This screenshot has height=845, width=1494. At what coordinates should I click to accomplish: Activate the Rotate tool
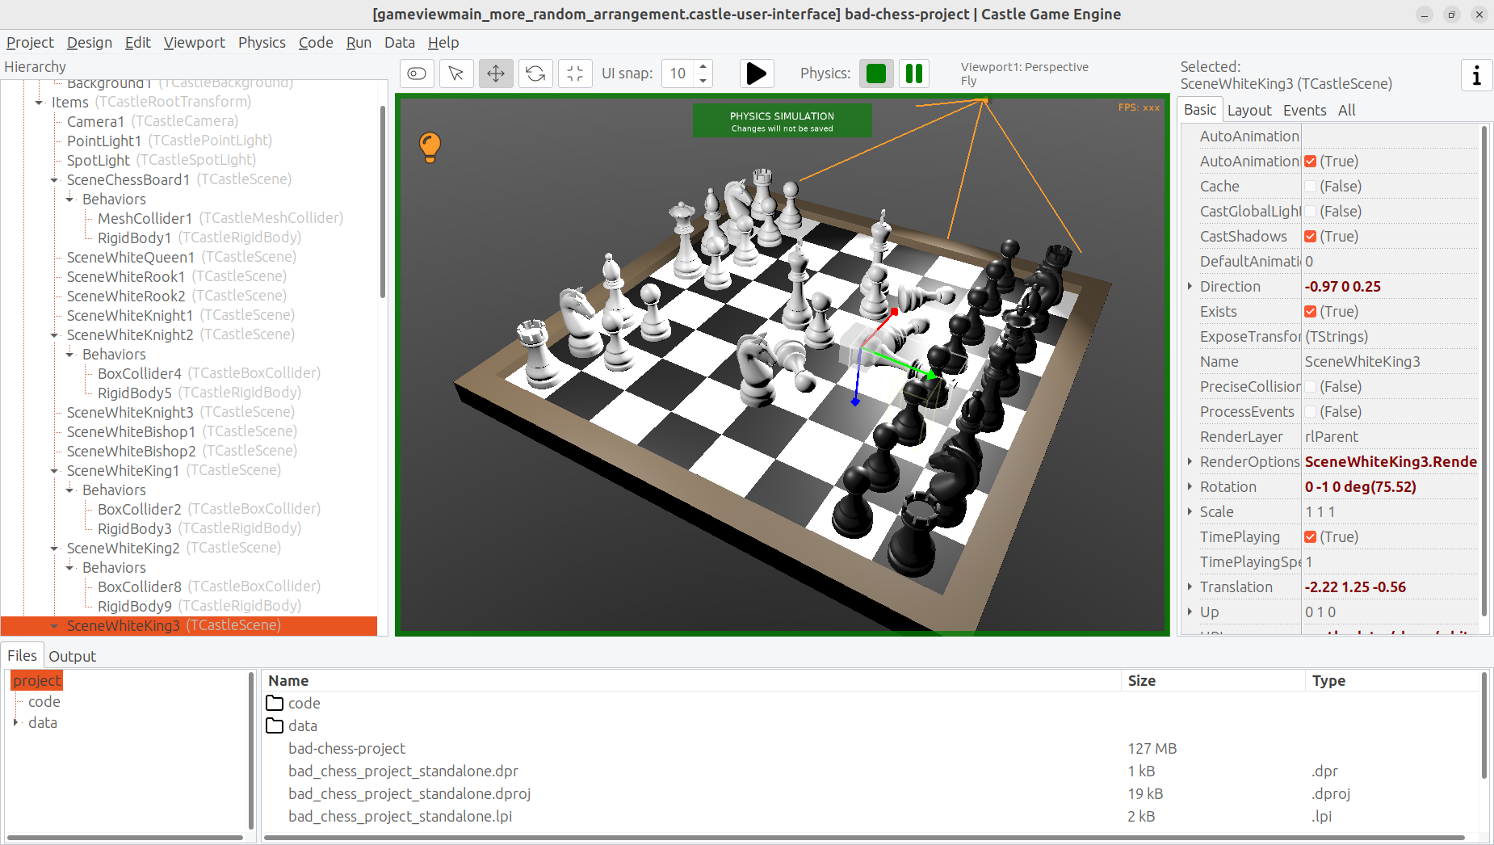tap(535, 74)
